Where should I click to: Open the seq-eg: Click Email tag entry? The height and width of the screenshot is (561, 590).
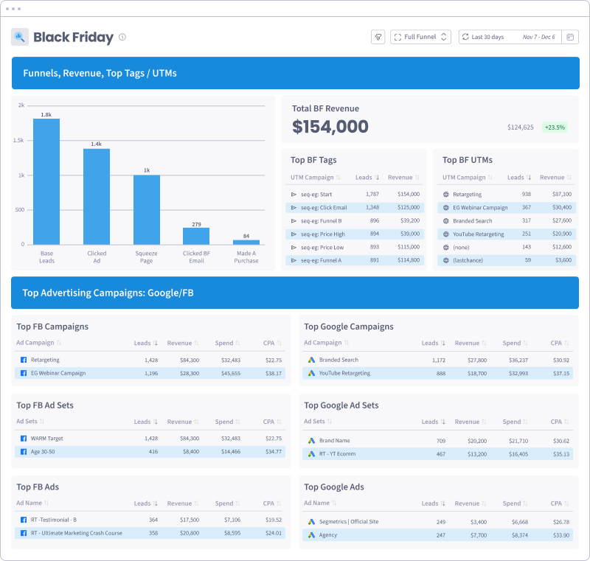(x=323, y=207)
